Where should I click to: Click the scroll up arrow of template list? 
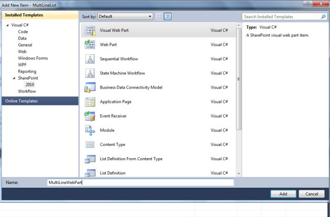click(x=239, y=25)
